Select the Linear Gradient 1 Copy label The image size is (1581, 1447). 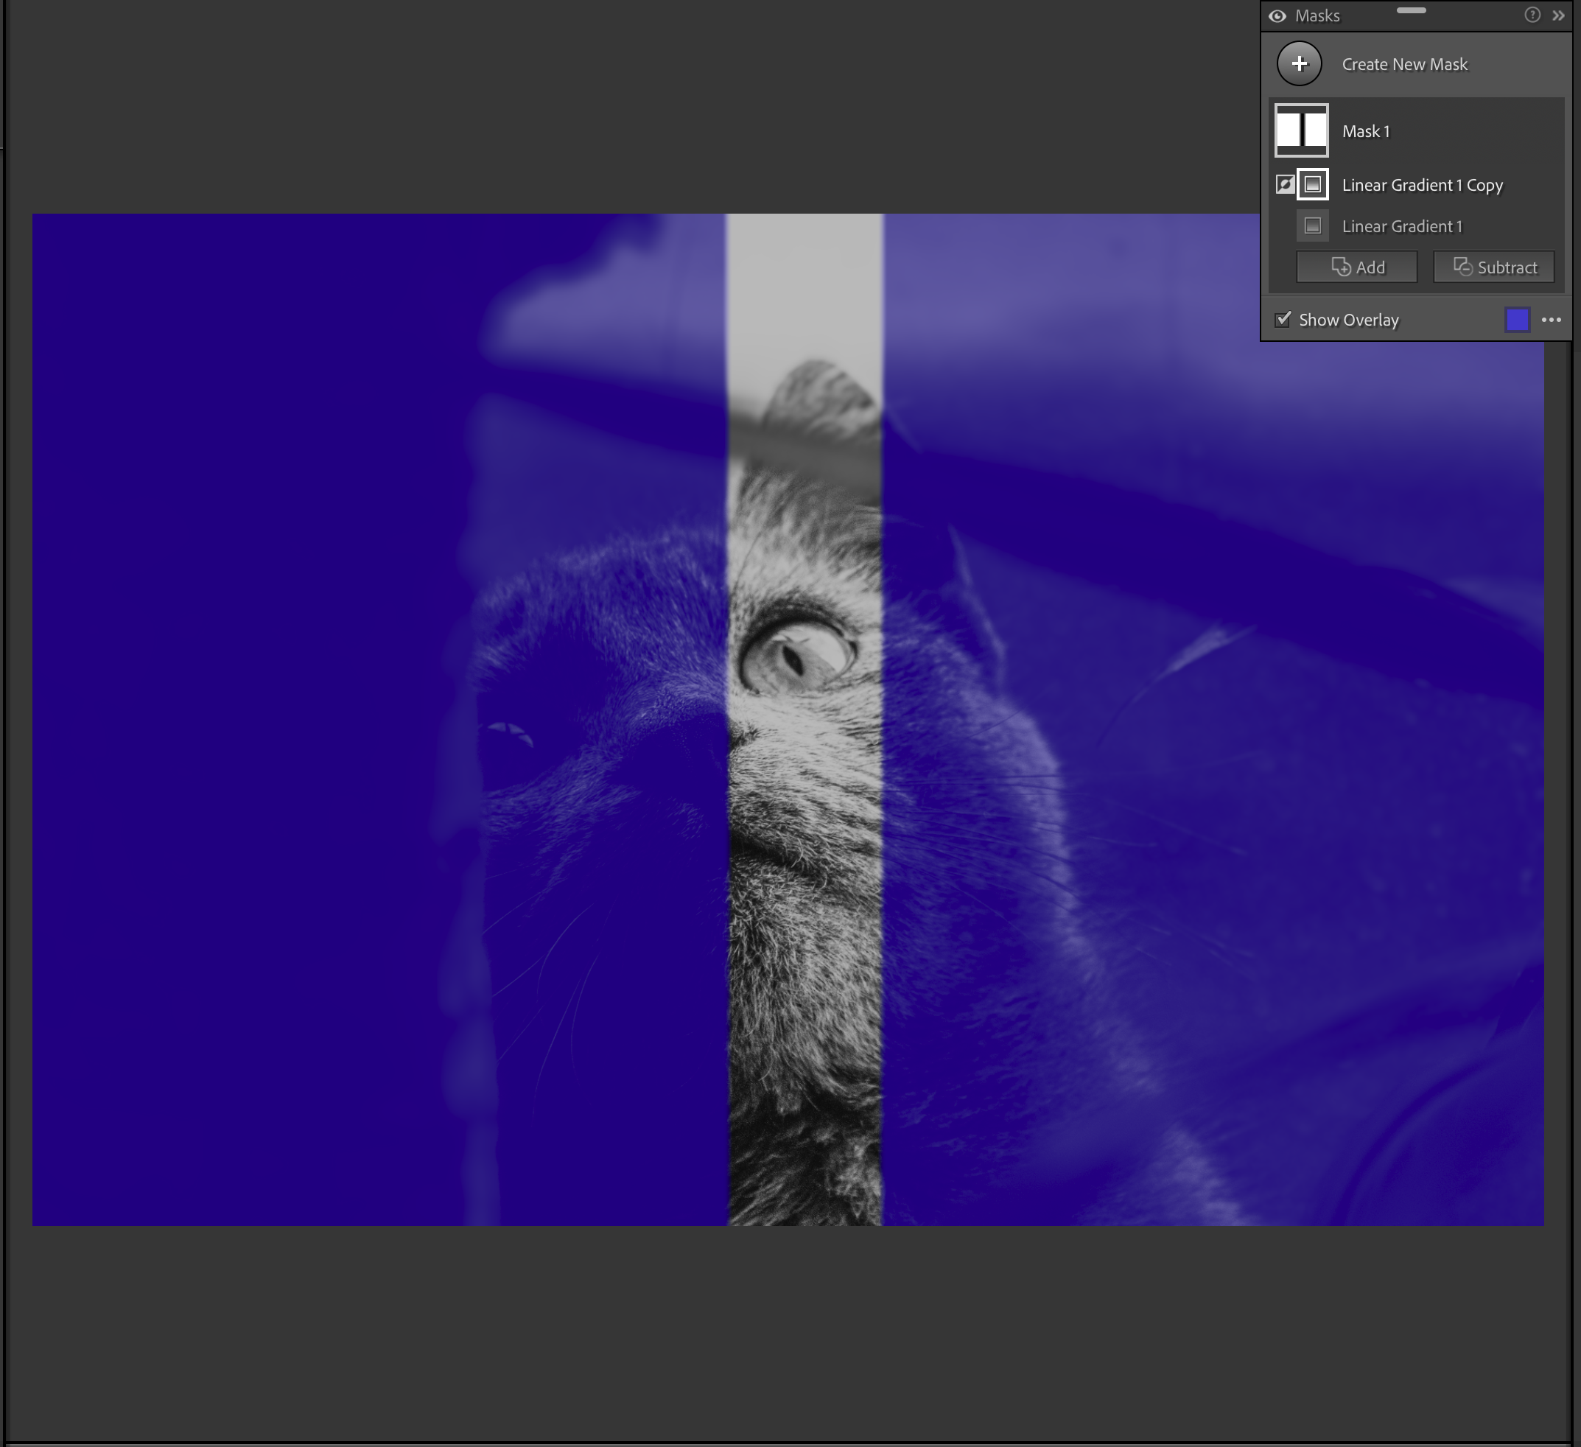click(x=1422, y=185)
